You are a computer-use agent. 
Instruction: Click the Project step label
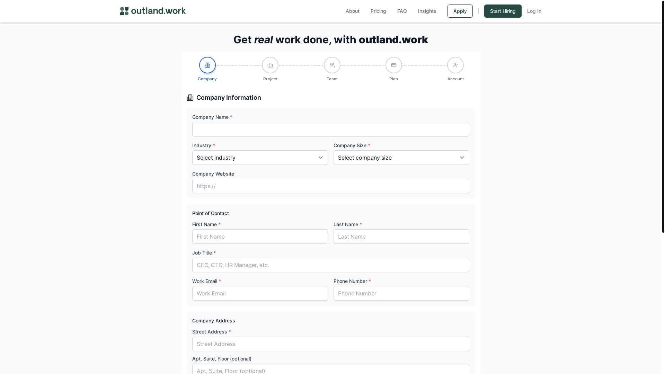point(270,79)
